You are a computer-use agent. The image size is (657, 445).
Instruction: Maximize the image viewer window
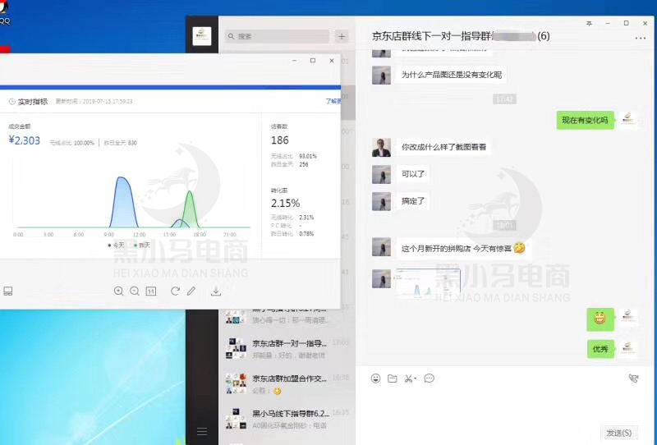[x=313, y=61]
